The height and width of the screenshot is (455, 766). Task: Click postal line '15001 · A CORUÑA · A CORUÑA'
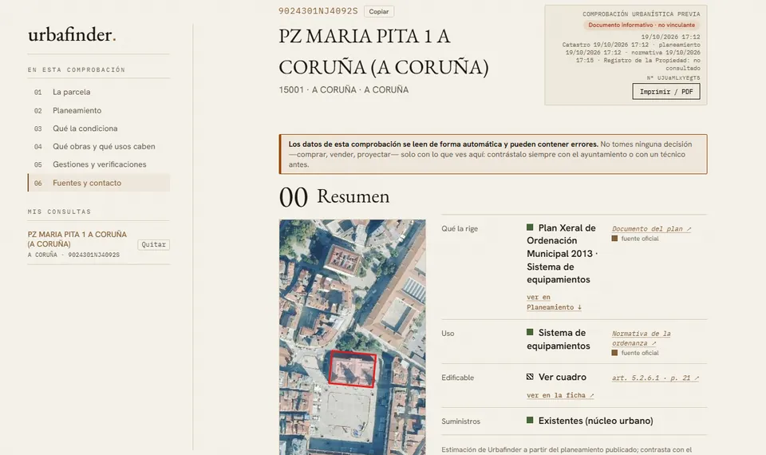(x=343, y=90)
